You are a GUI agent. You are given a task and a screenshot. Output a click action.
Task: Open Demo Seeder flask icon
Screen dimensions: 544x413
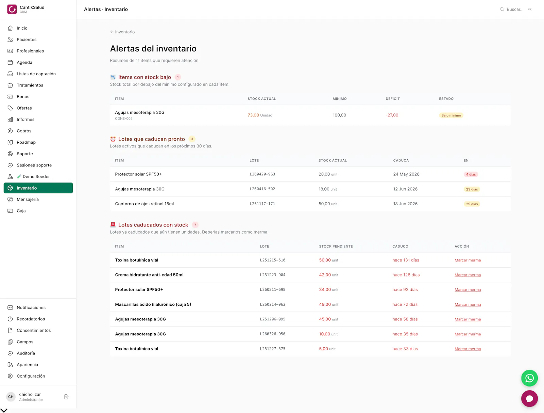[10, 176]
